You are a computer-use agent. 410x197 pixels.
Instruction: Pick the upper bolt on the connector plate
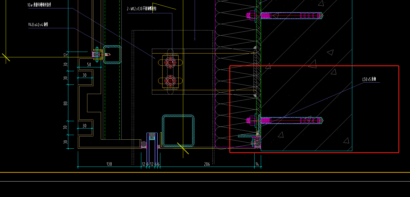pyautogui.click(x=170, y=62)
